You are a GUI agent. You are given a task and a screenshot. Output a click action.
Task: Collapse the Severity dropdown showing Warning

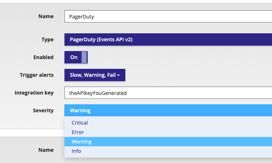pyautogui.click(x=168, y=110)
